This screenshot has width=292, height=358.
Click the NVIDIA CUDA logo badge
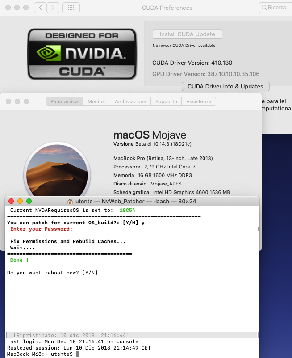(82, 54)
